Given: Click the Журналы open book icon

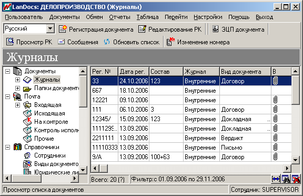Looking at the screenshot, I should point(27,80).
